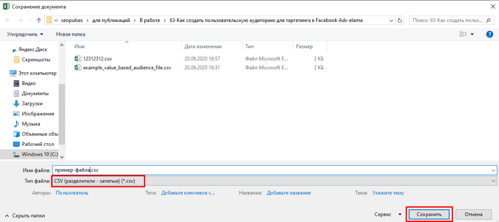
Task: Expand the Сервис dropdown
Action: (387, 214)
